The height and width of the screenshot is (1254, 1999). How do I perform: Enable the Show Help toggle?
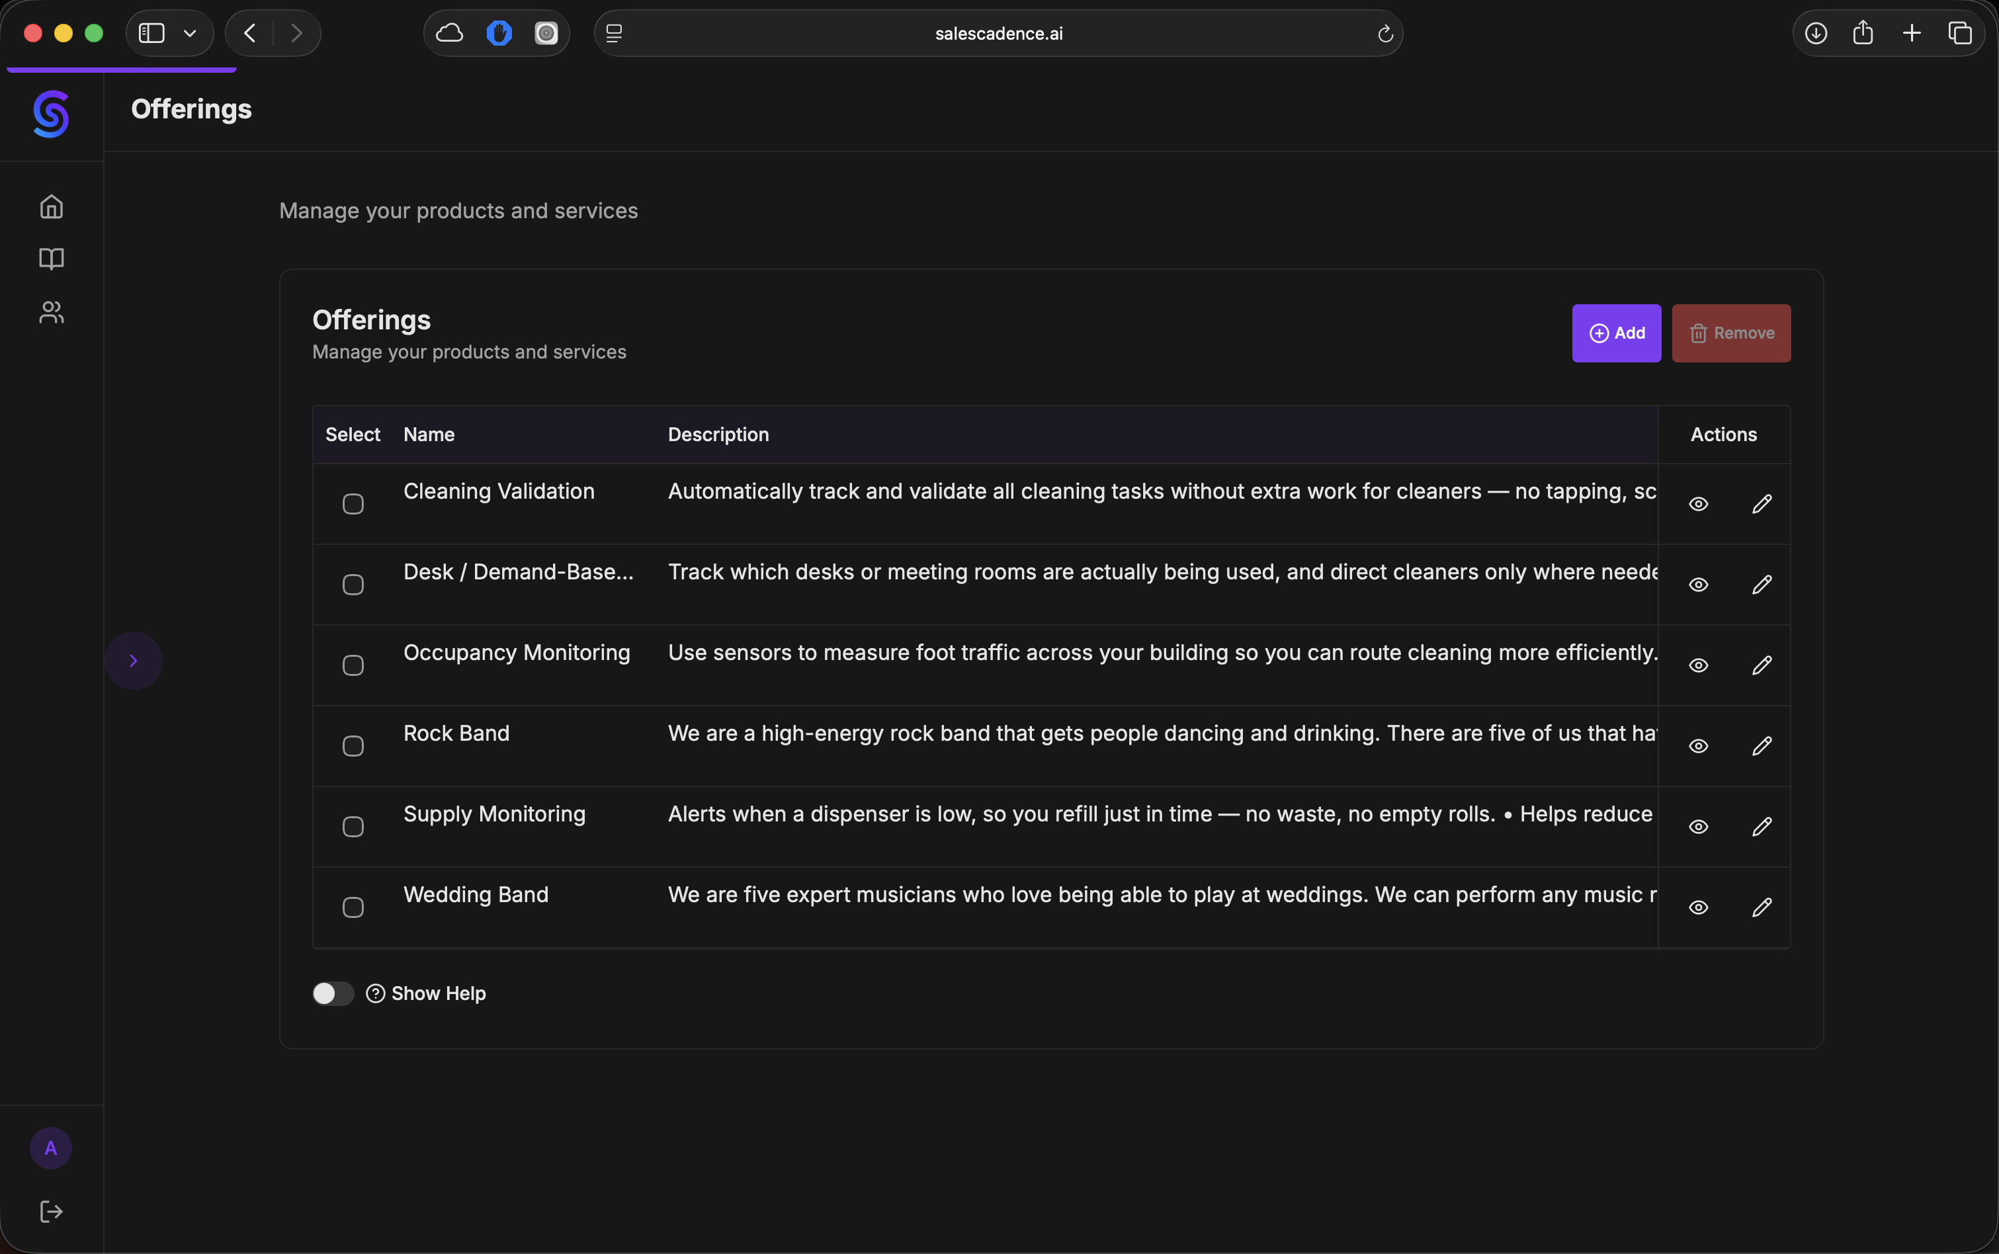pos(332,993)
